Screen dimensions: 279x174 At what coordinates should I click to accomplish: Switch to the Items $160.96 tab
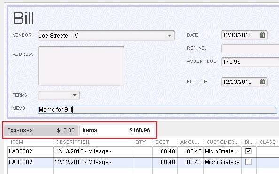116,130
